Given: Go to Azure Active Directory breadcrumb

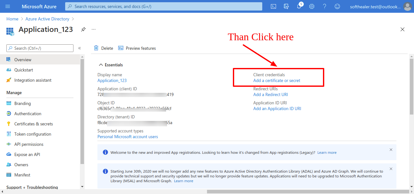Looking at the screenshot, I should 47,19.
